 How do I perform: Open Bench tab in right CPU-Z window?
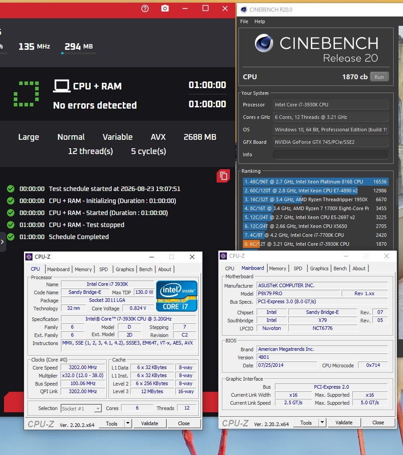(x=340, y=268)
